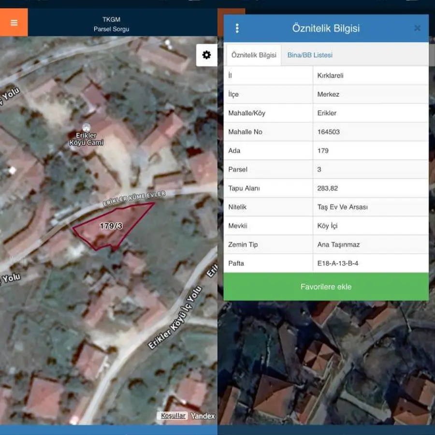Image resolution: width=435 pixels, height=435 pixels.
Task: Open the orange hamburger menu
Action: click(14, 23)
